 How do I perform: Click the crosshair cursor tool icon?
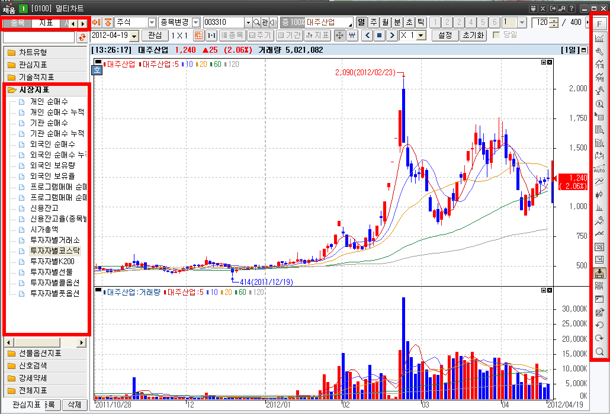340,36
